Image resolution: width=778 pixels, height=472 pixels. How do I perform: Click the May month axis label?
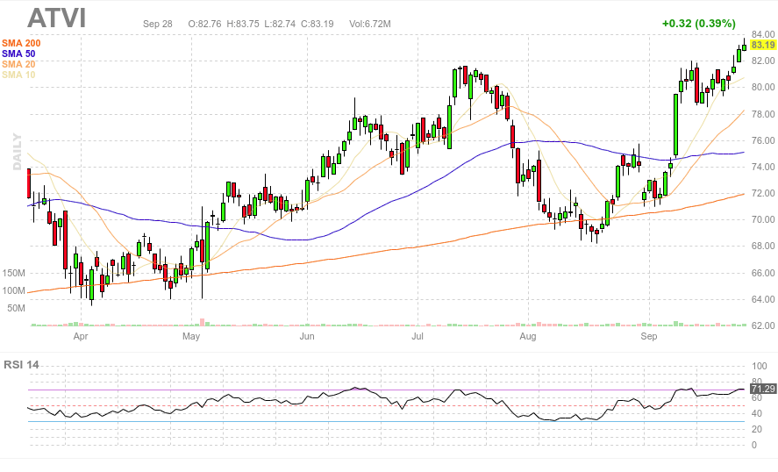click(x=191, y=337)
